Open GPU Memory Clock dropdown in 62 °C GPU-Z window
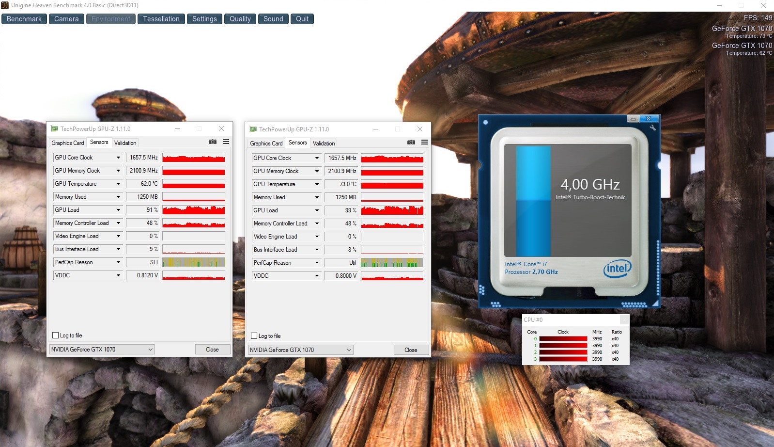The image size is (774, 447). click(118, 171)
